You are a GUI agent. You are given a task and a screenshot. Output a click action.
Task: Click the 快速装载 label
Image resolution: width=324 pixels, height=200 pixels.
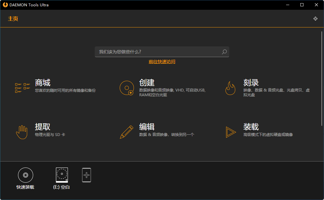point(25,187)
